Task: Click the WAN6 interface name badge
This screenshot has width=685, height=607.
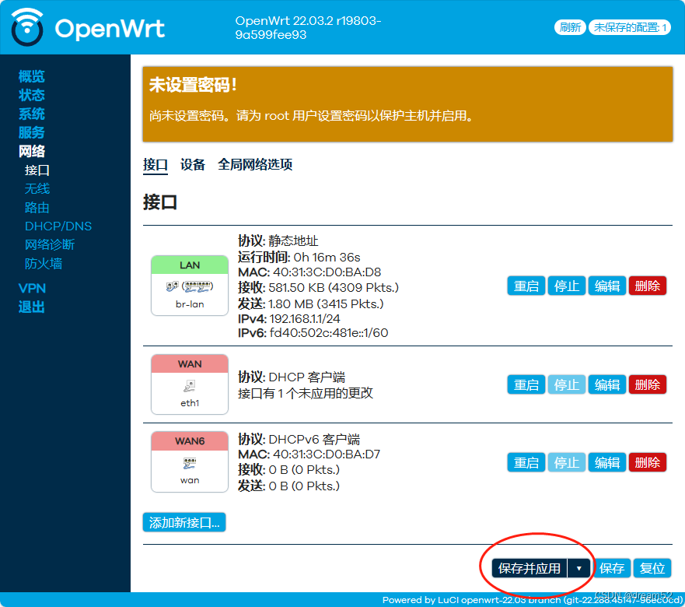Action: [190, 440]
